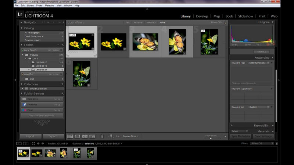Switch to the Develop module

coord(202,16)
